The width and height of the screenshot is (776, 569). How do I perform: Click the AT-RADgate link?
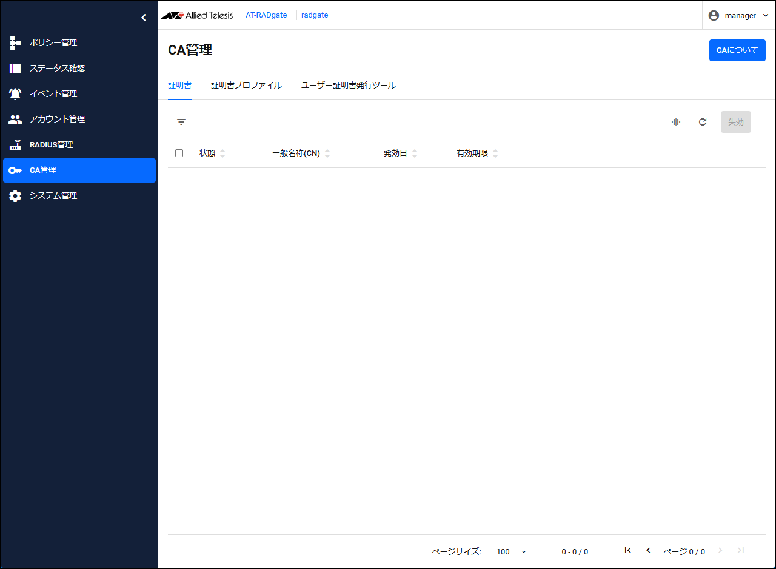(x=266, y=15)
